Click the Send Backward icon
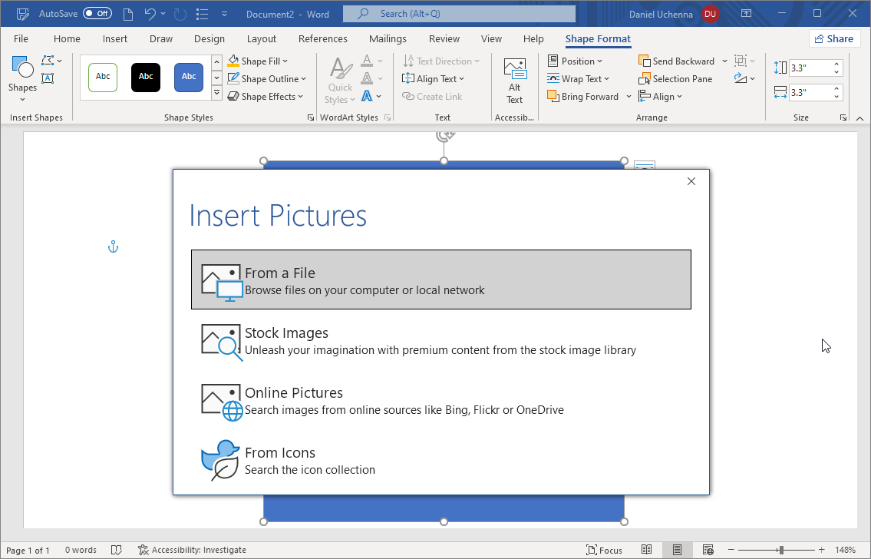 645,61
